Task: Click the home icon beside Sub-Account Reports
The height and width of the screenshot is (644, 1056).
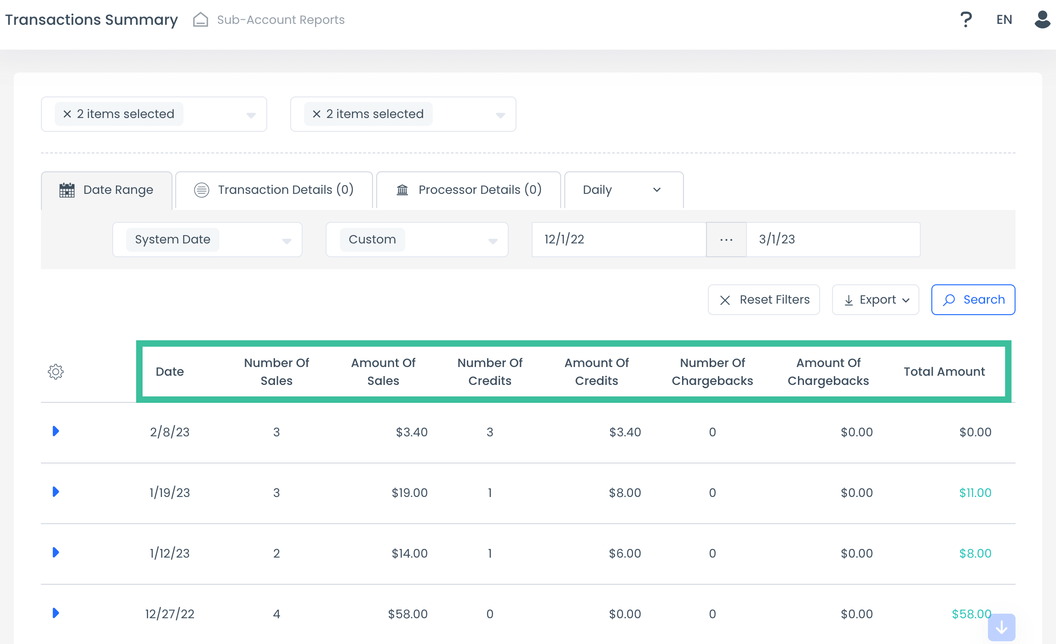Action: pyautogui.click(x=201, y=20)
